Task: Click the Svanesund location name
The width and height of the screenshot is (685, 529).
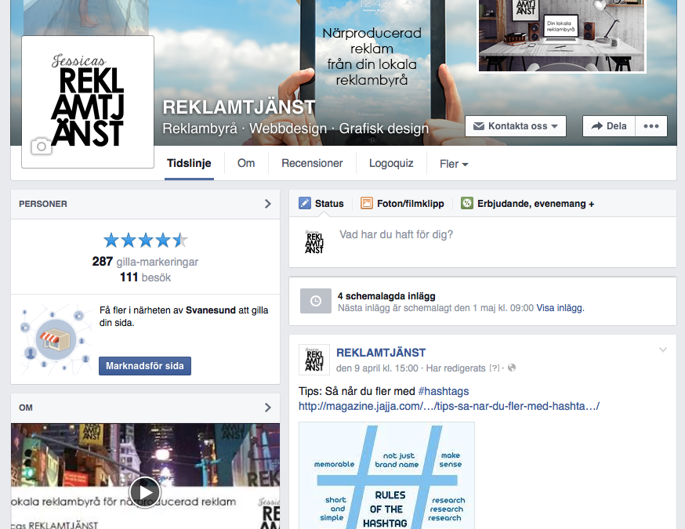Action: pyautogui.click(x=211, y=310)
